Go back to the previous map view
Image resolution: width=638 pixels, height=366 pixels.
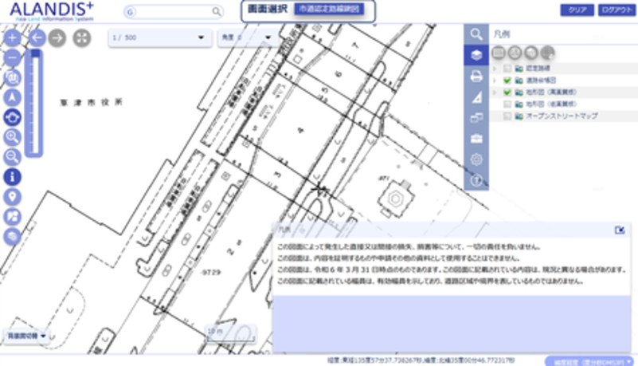37,37
